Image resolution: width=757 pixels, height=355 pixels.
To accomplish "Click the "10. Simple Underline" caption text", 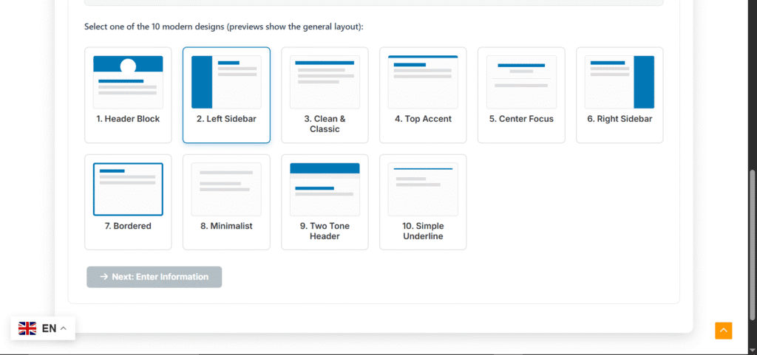I will 423,231.
